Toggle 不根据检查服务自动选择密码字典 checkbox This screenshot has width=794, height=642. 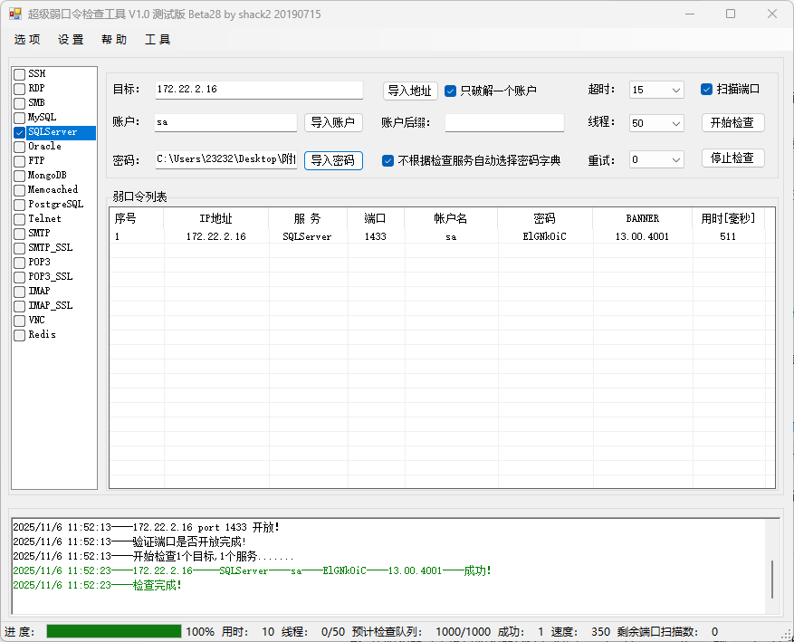pos(388,160)
